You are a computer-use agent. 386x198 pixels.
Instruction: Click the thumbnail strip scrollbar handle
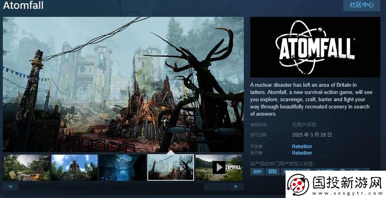click(216, 187)
